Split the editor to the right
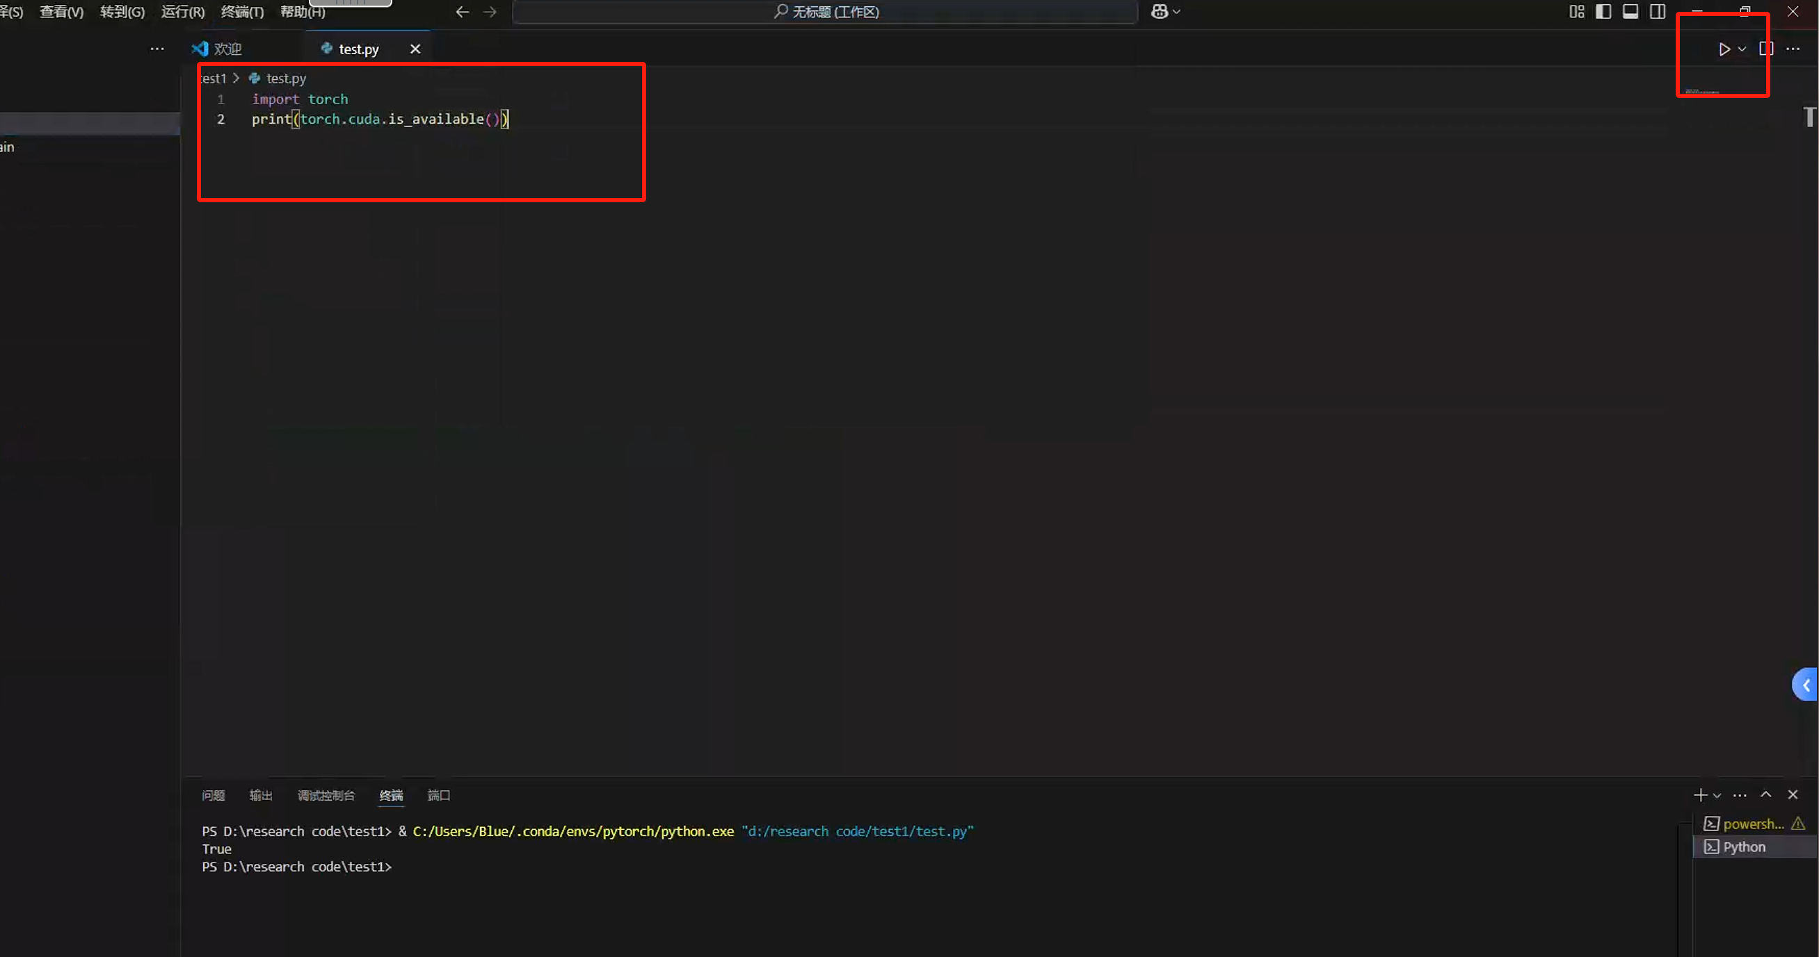Screen dimensions: 1819x957 point(1766,49)
